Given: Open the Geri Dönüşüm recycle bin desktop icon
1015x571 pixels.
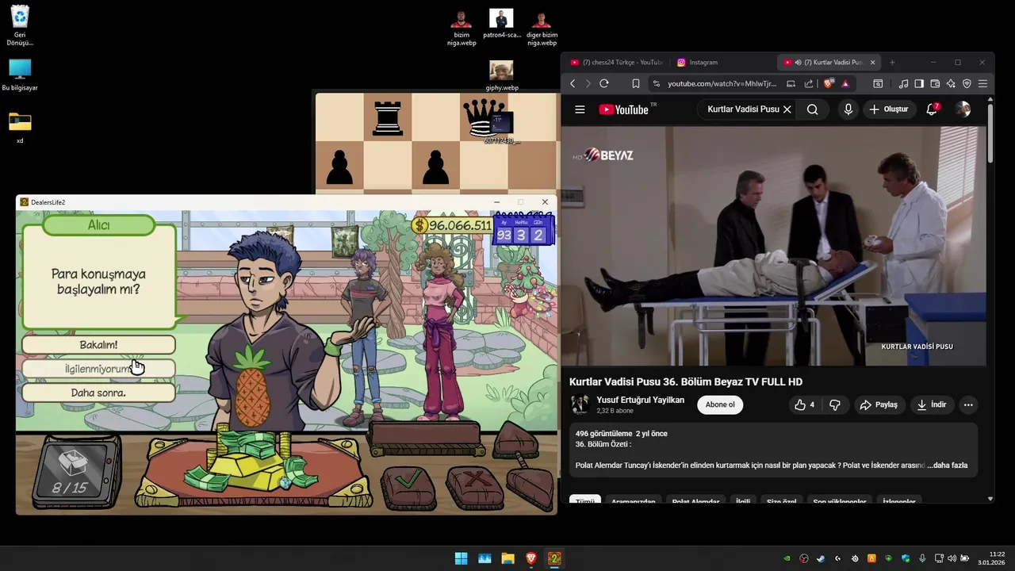Looking at the screenshot, I should [20, 26].
